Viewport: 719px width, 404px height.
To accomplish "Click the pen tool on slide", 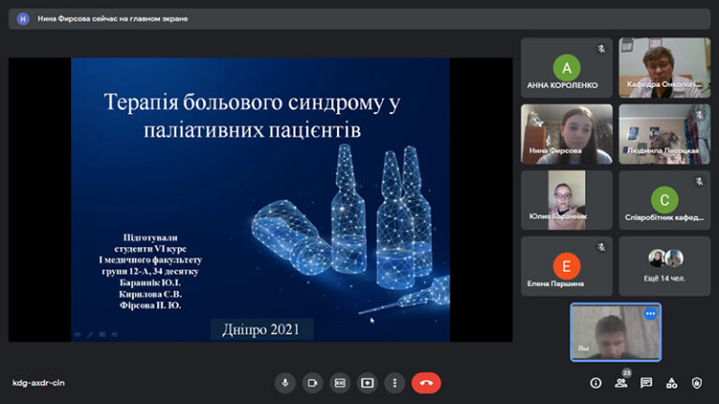I will click(x=90, y=334).
